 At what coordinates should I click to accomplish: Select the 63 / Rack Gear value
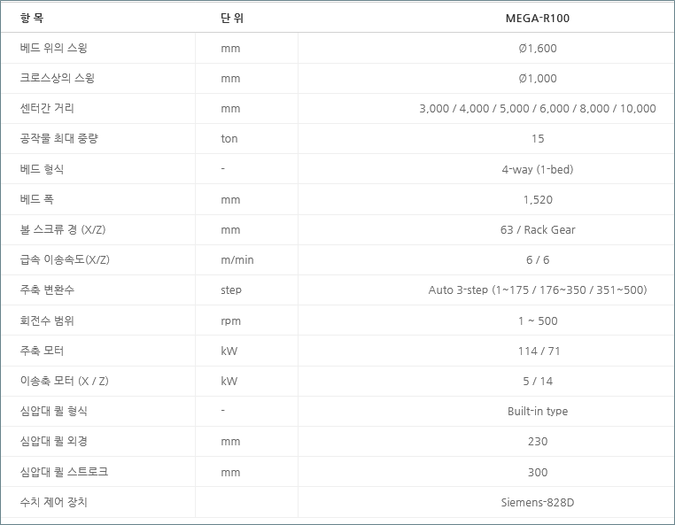537,229
